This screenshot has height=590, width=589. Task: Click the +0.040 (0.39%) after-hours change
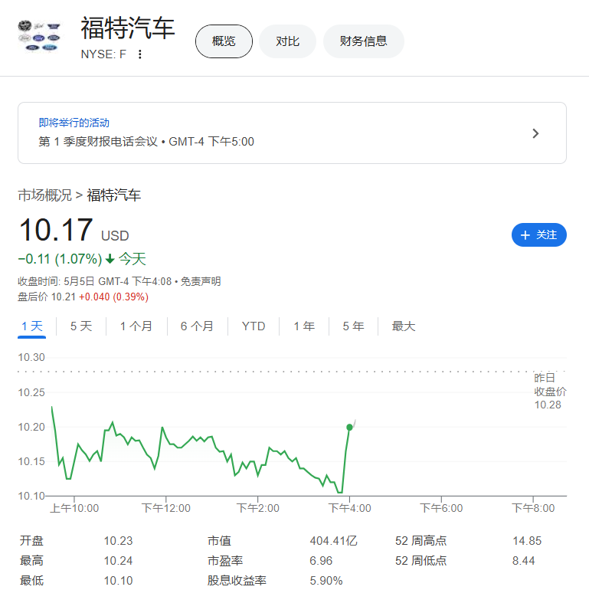(x=113, y=297)
